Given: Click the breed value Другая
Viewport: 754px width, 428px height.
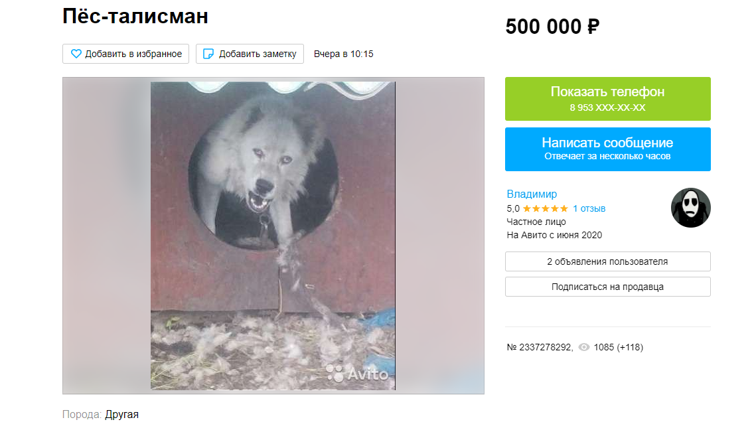Looking at the screenshot, I should (121, 415).
